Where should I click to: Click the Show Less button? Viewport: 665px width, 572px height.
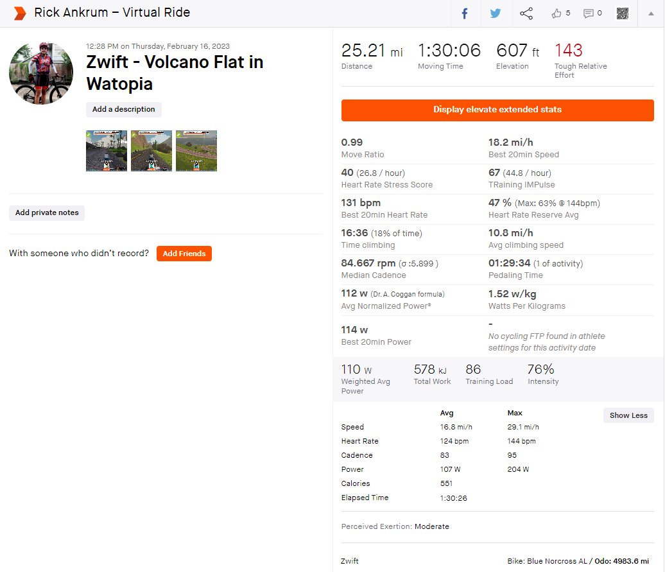pos(628,415)
